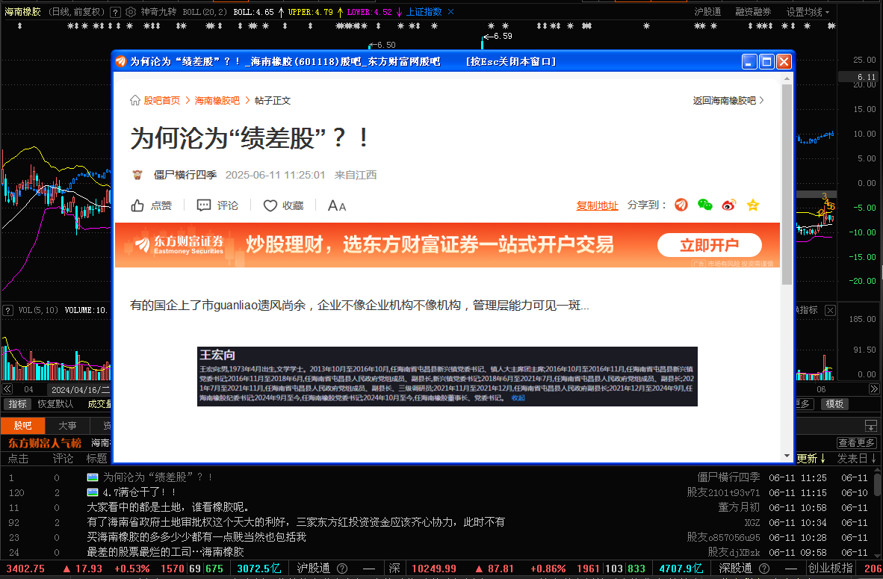Viewport: 883px width, 579px height.
Task: Click 王宏向 profile image thumbnail
Action: click(x=447, y=377)
